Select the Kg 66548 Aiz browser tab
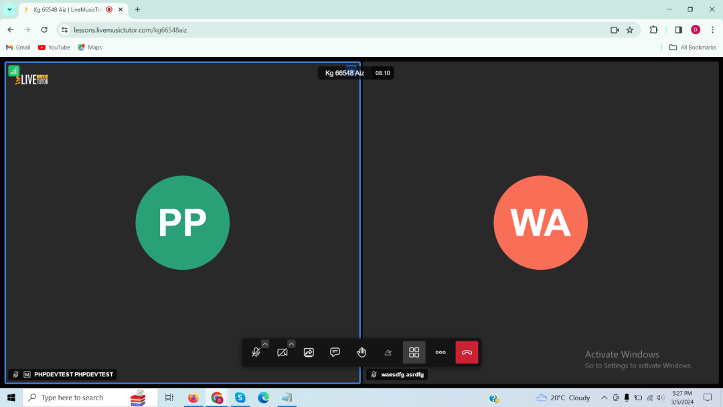The image size is (723, 407). (x=67, y=9)
